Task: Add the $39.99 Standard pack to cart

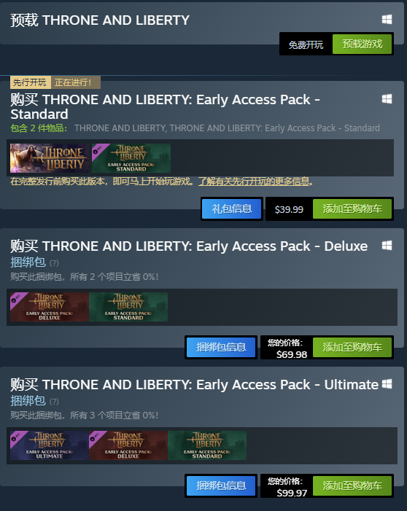Action: pyautogui.click(x=352, y=208)
